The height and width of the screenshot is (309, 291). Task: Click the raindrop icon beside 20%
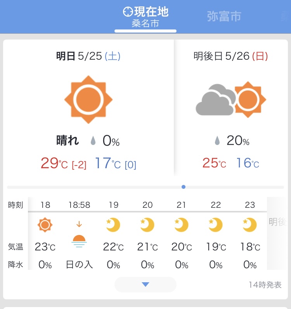coord(217,140)
